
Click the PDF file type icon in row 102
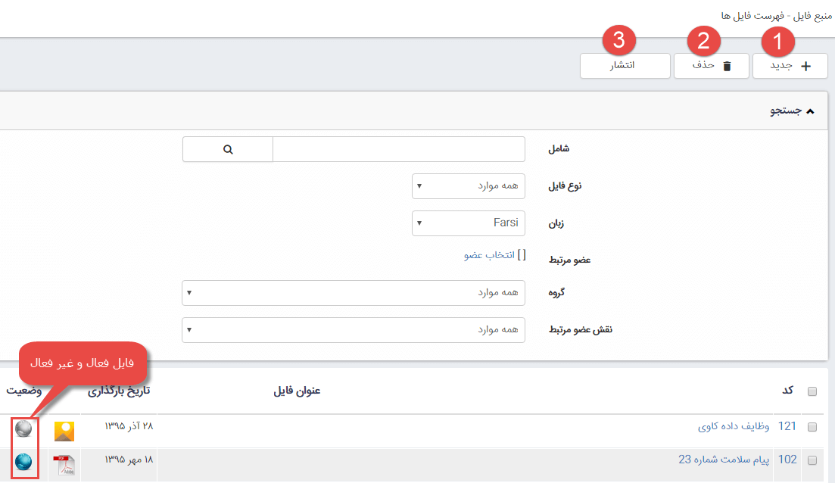[x=64, y=464]
